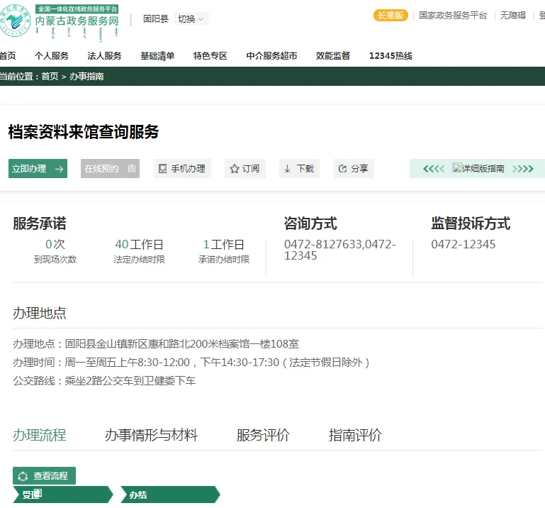Click the Inner Mongolia government service site logo

60,21
